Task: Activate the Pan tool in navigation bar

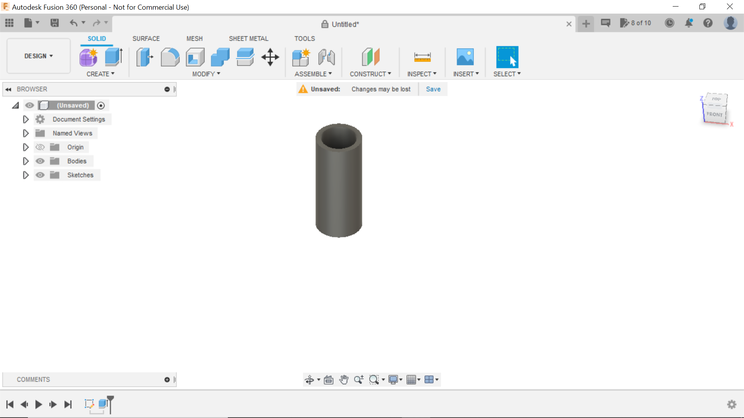Action: 343,380
